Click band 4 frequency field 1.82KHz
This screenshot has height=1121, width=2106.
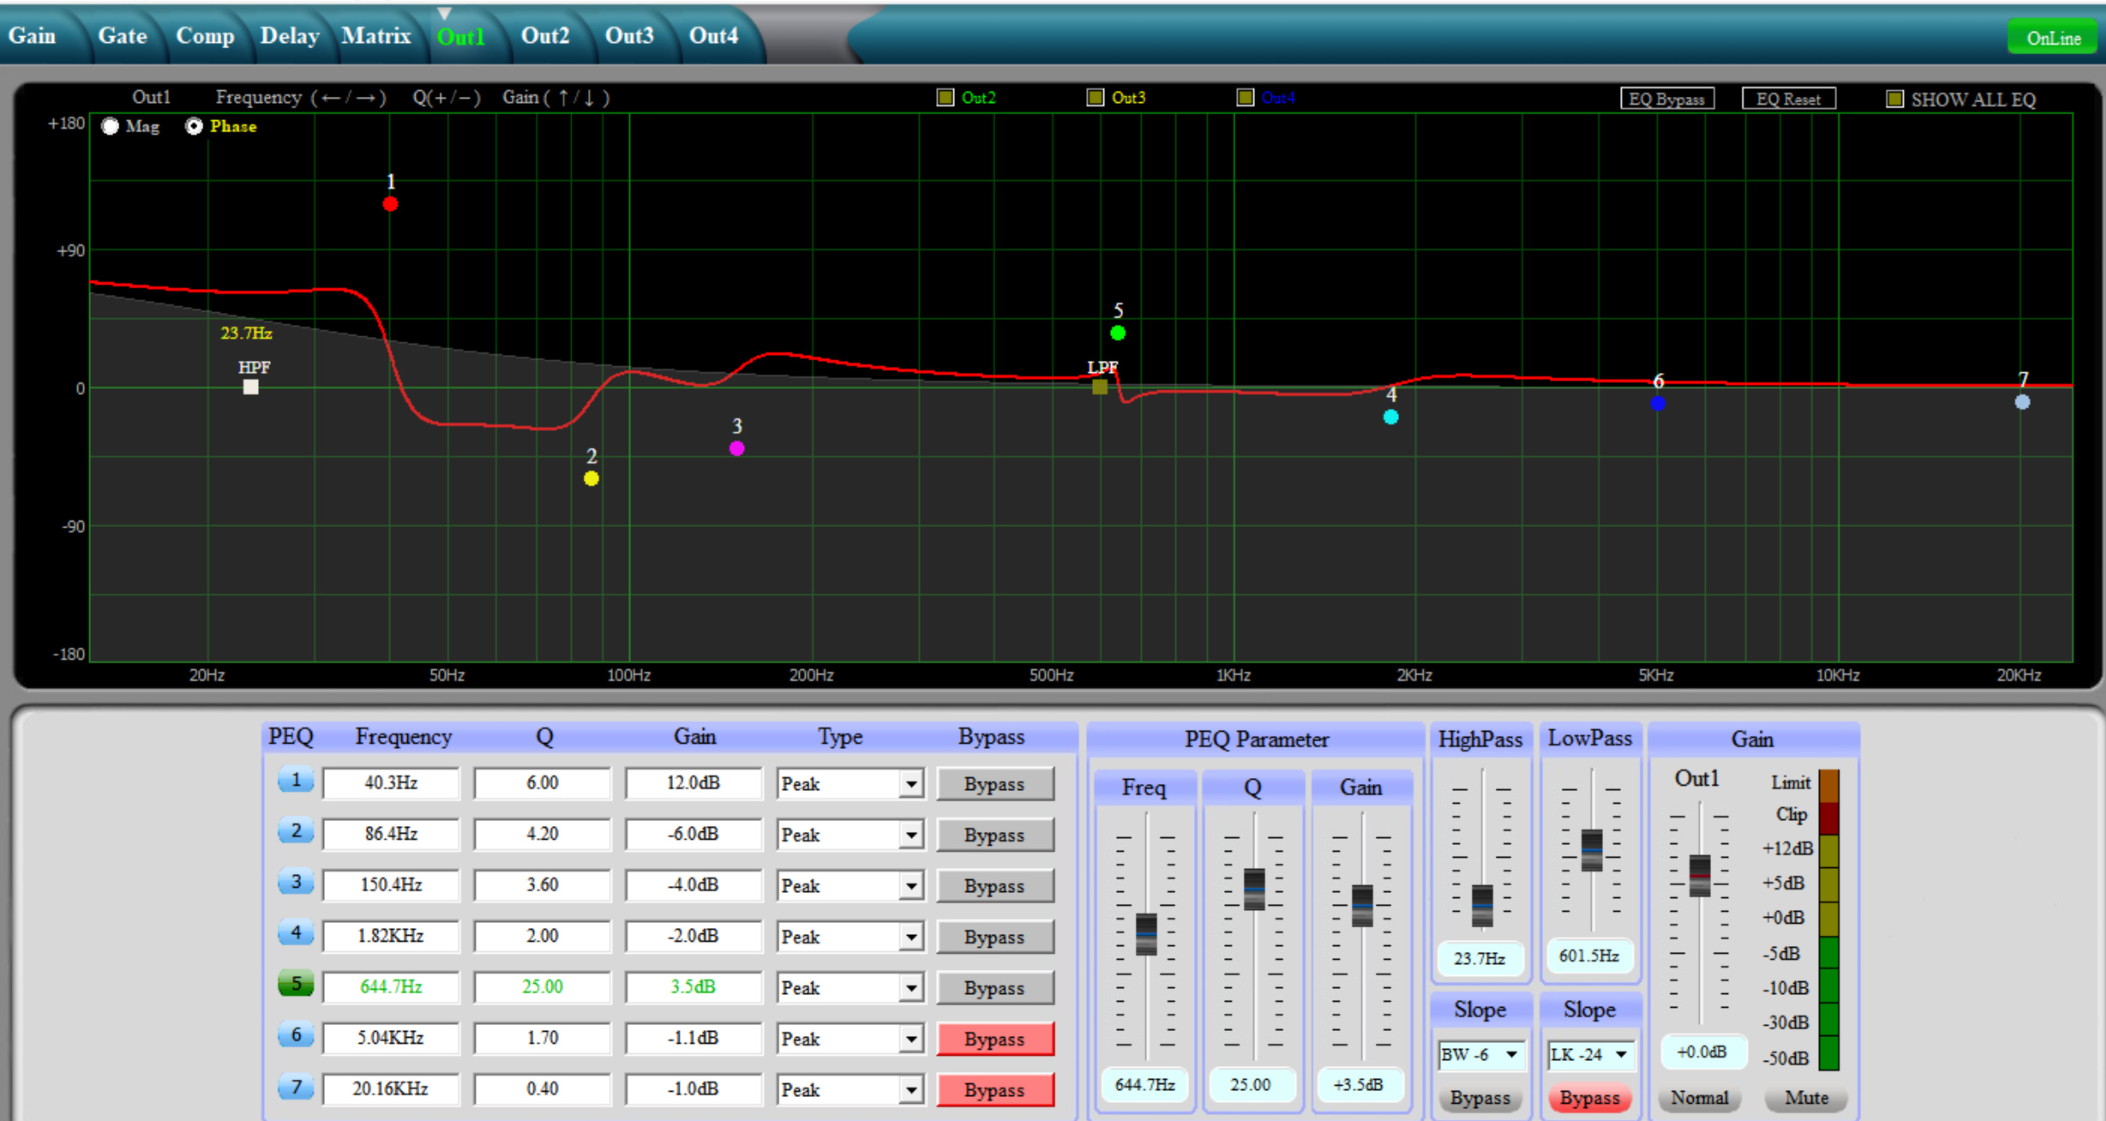coord(391,936)
